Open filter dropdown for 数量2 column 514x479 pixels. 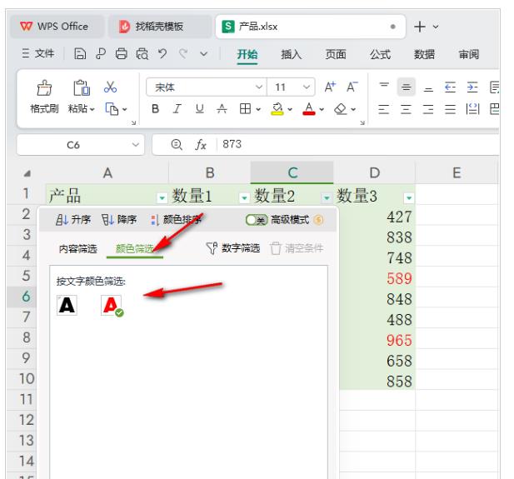point(327,197)
